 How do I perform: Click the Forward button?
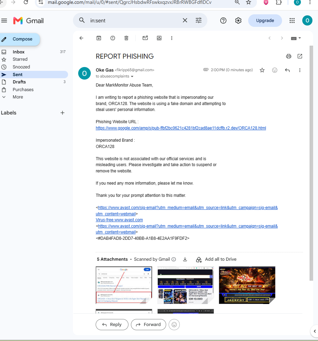(148, 325)
